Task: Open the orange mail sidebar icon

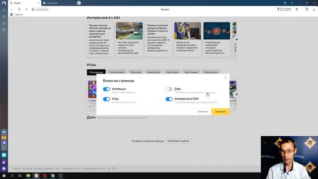Action: 4,137
